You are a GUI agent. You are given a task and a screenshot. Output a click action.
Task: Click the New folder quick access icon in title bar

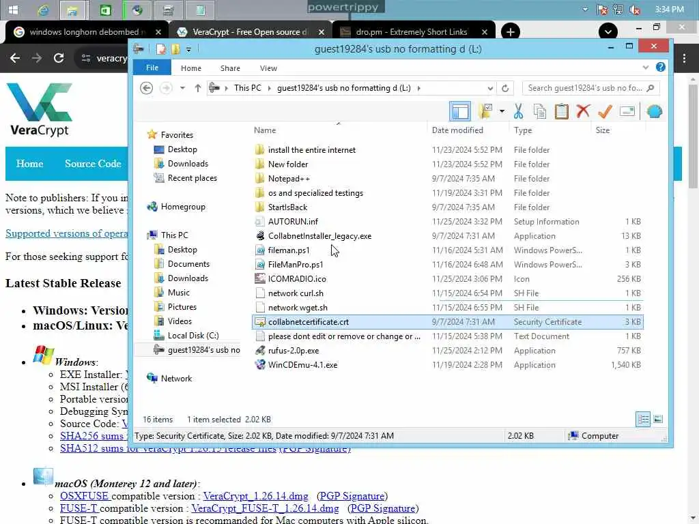click(175, 49)
